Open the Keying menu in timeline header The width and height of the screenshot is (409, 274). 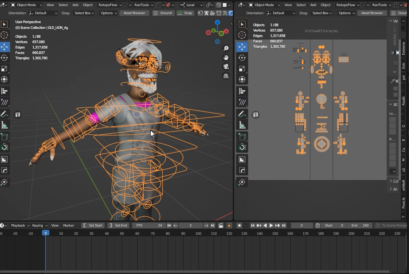pos(39,226)
